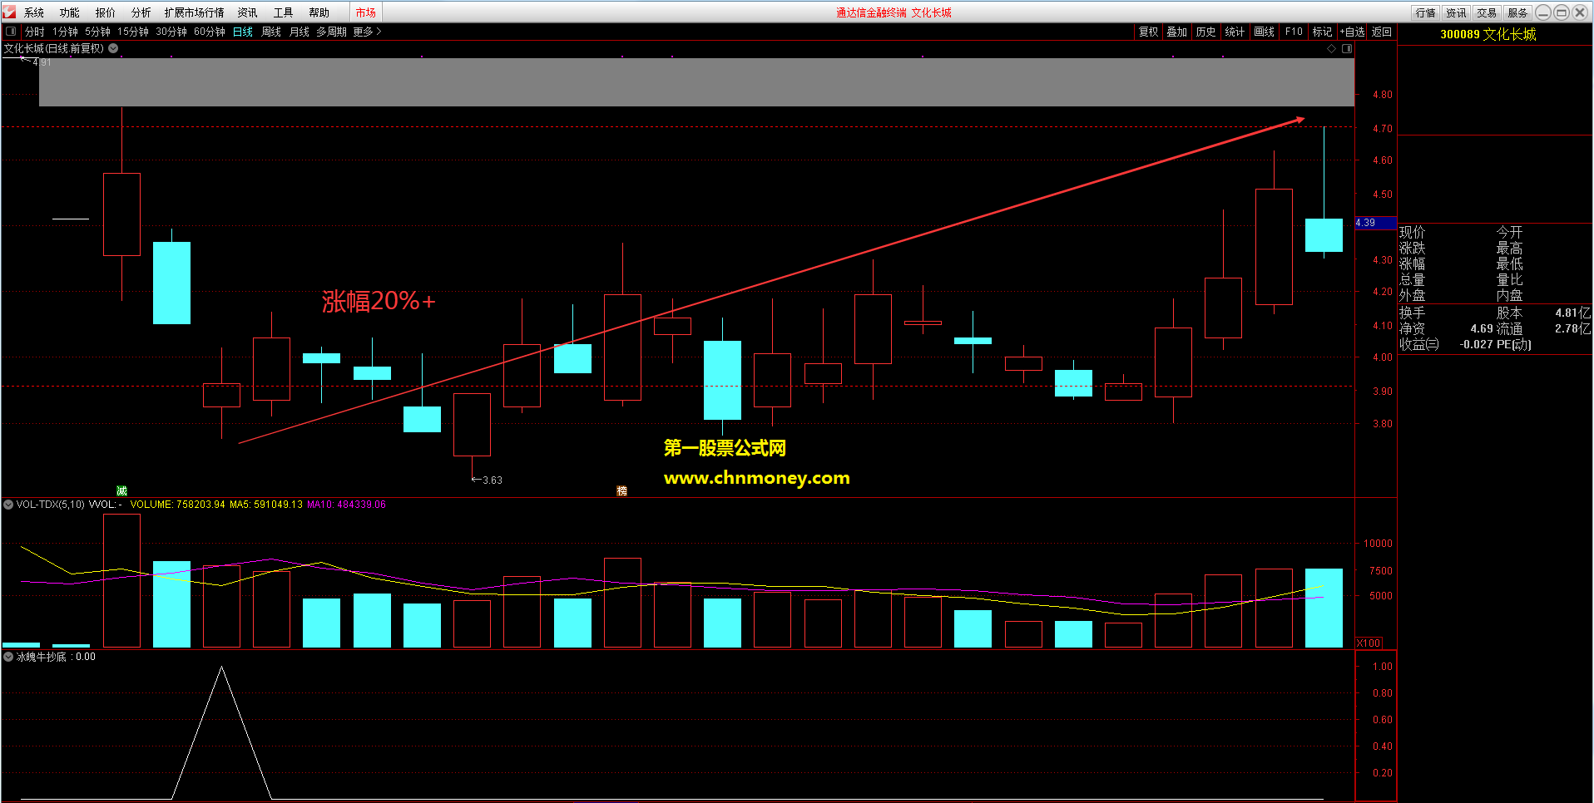The image size is (1594, 803).
Task: Click the diamond icon at chart top right
Action: click(x=1331, y=48)
